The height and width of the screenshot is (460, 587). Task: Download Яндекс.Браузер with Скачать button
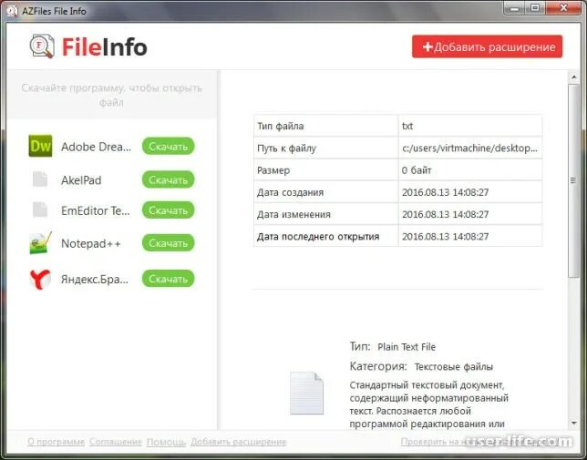point(168,279)
